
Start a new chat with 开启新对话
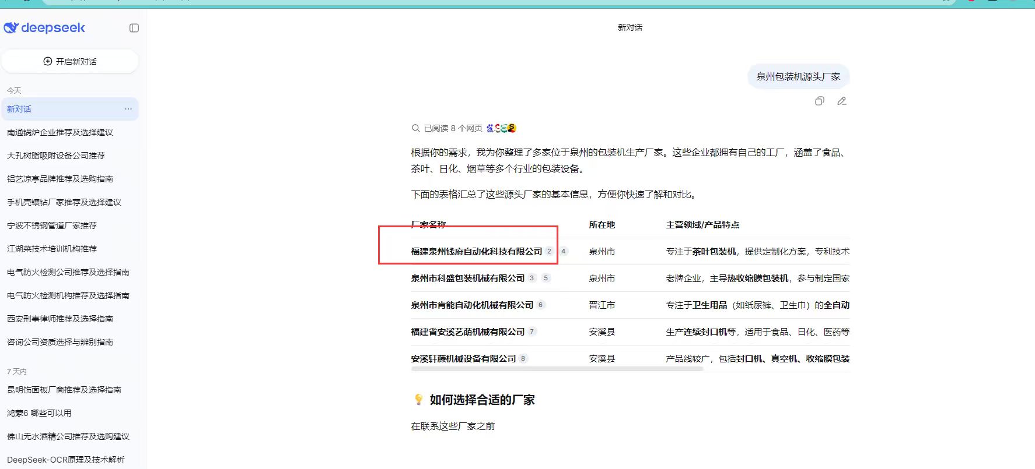tap(70, 61)
